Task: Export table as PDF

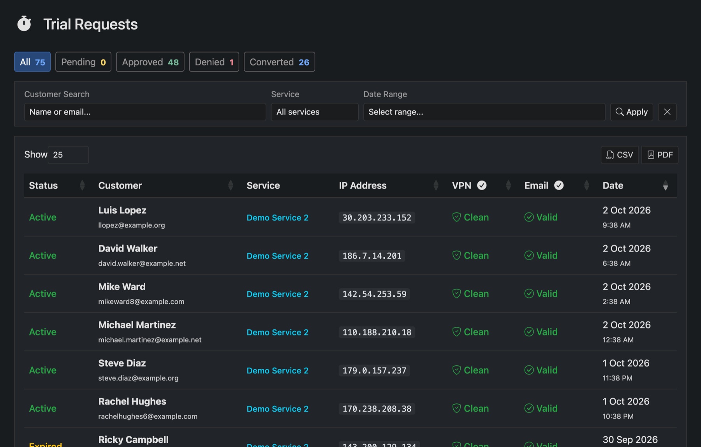Action: (x=660, y=155)
